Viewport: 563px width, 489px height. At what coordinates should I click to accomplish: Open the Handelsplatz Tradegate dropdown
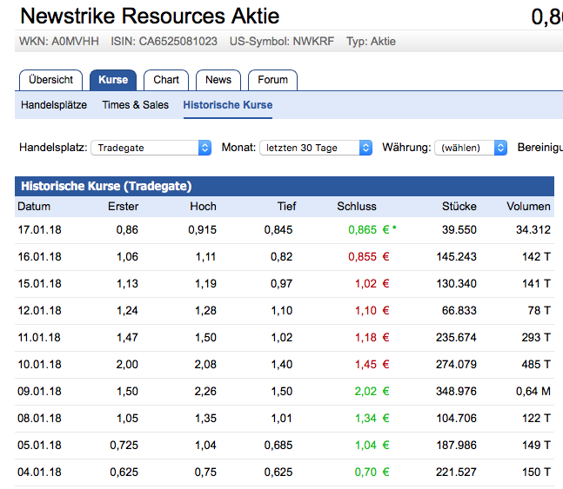(x=151, y=148)
